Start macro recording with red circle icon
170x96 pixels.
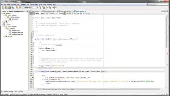coord(84,14)
